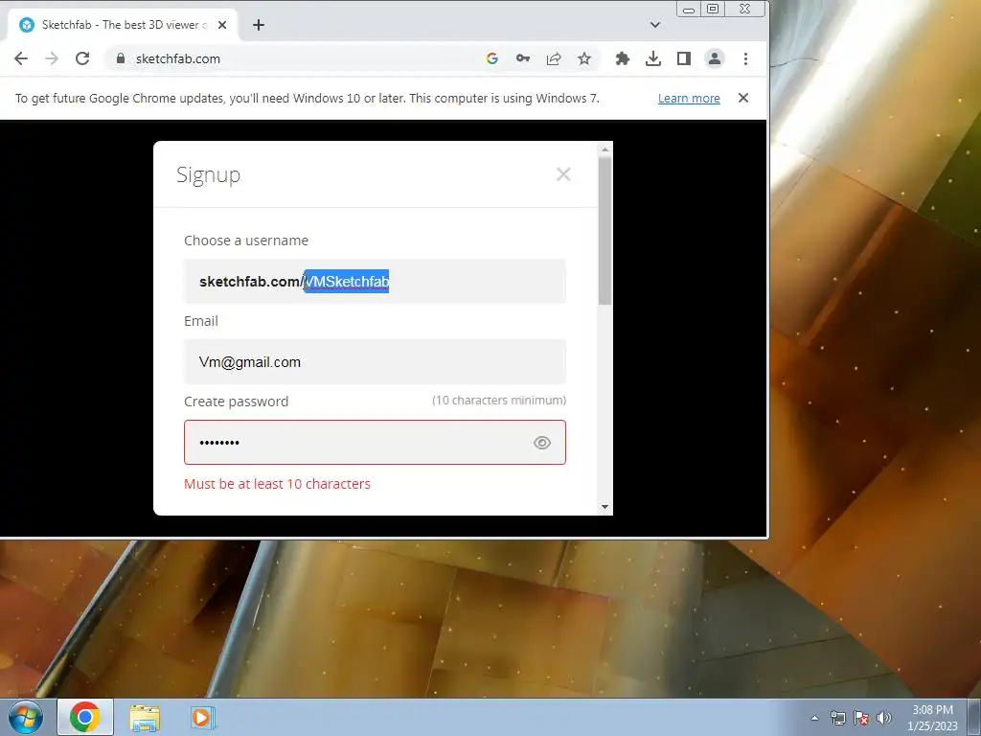
Task: Launch Windows Media Player from the taskbar
Action: [x=202, y=717]
